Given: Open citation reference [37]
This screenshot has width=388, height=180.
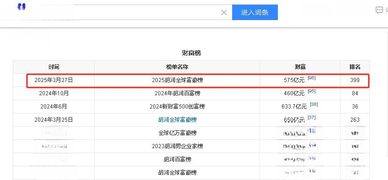Looking at the screenshot, I should (312, 118).
